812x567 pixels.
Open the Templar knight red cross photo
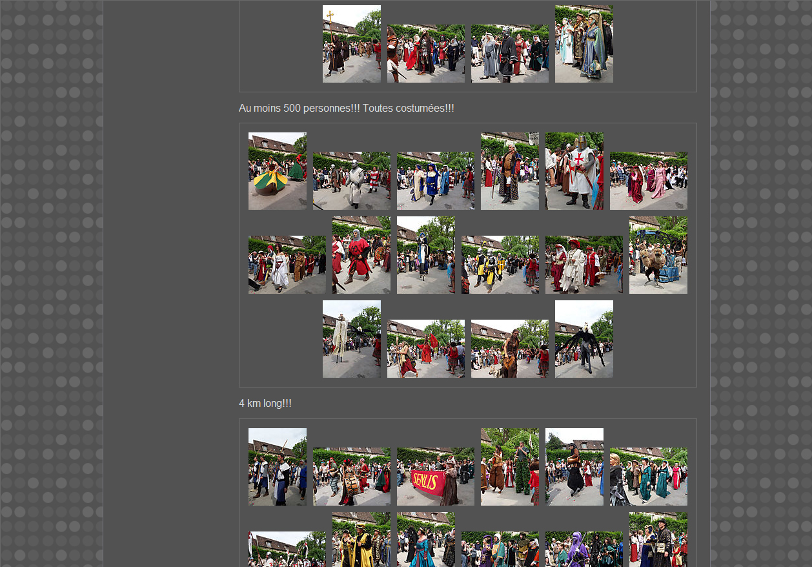[x=574, y=171]
